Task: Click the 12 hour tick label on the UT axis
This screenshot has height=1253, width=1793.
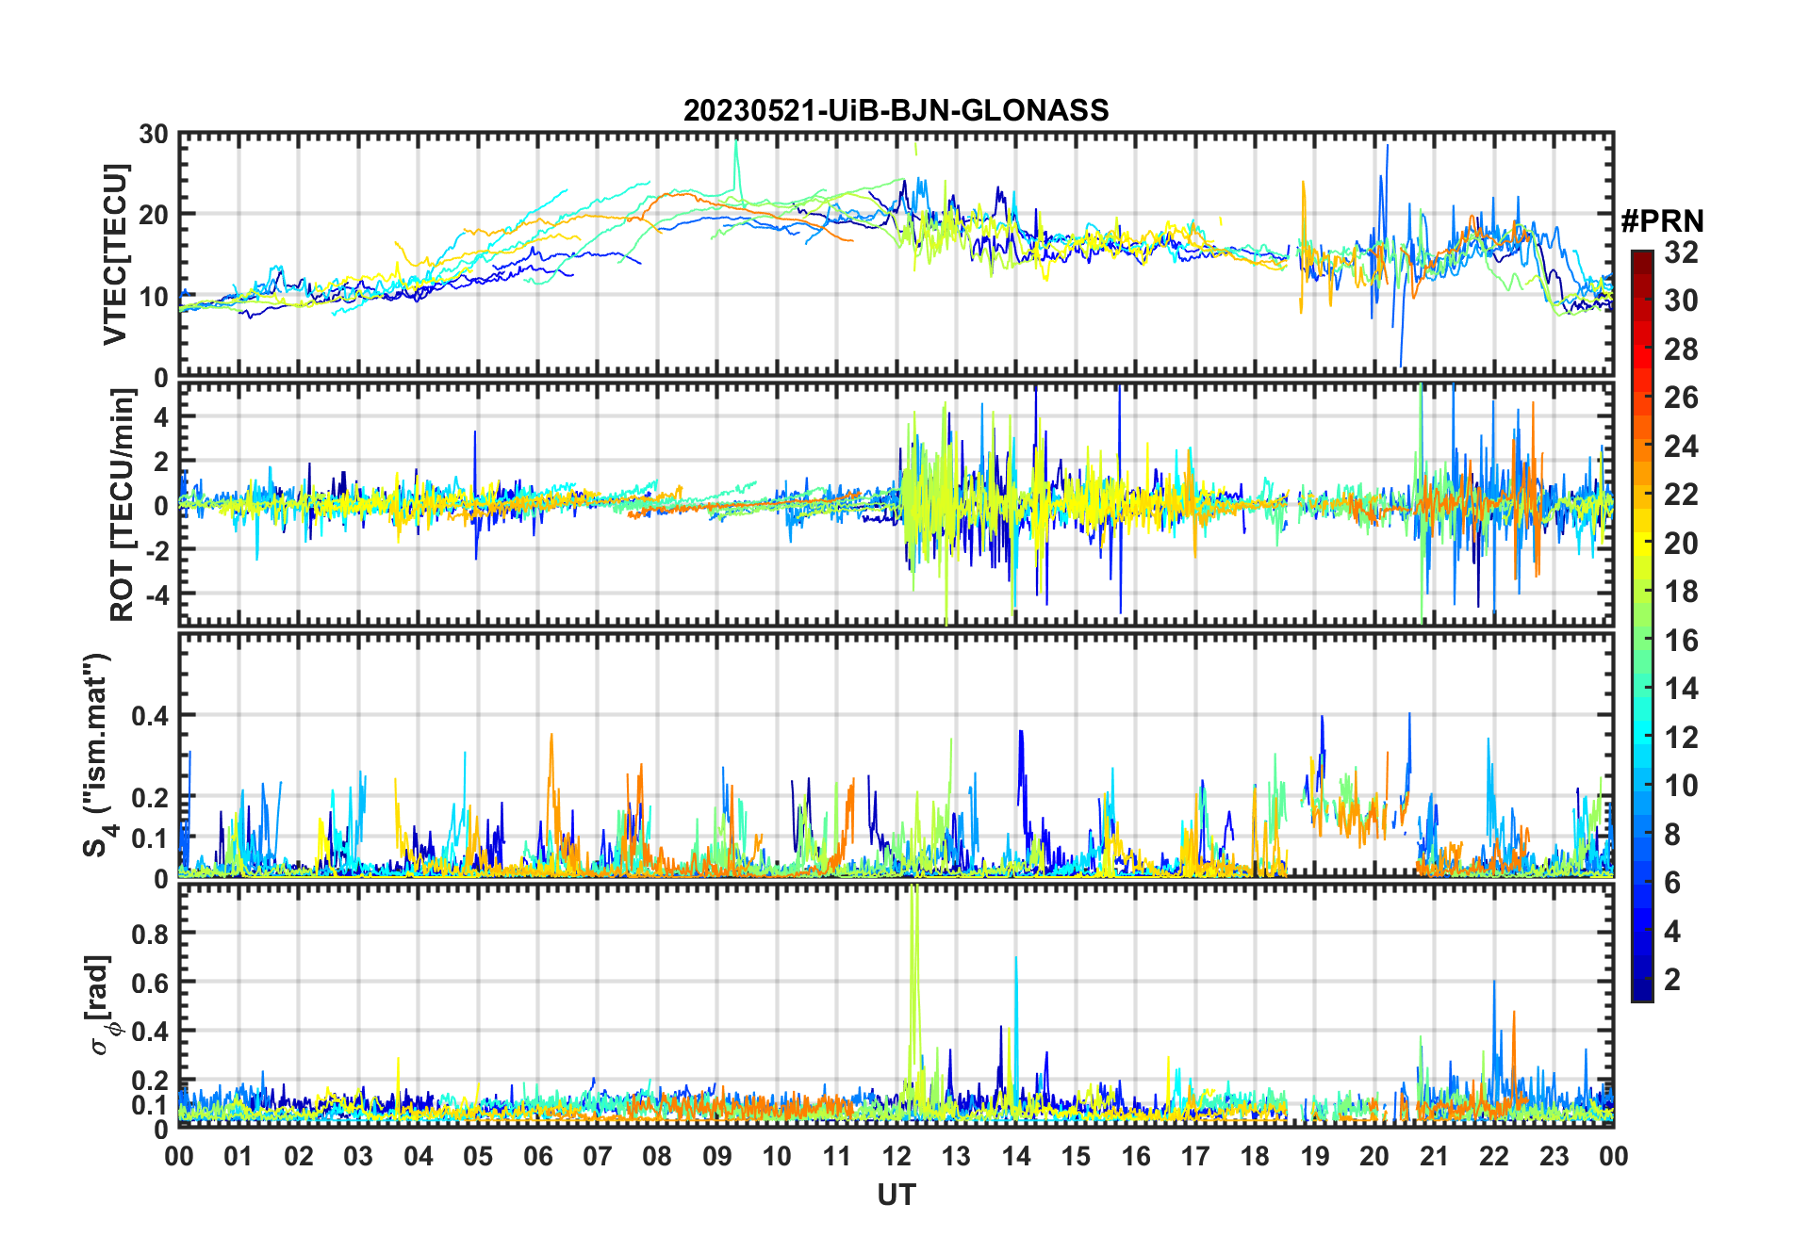Action: coord(896,1156)
